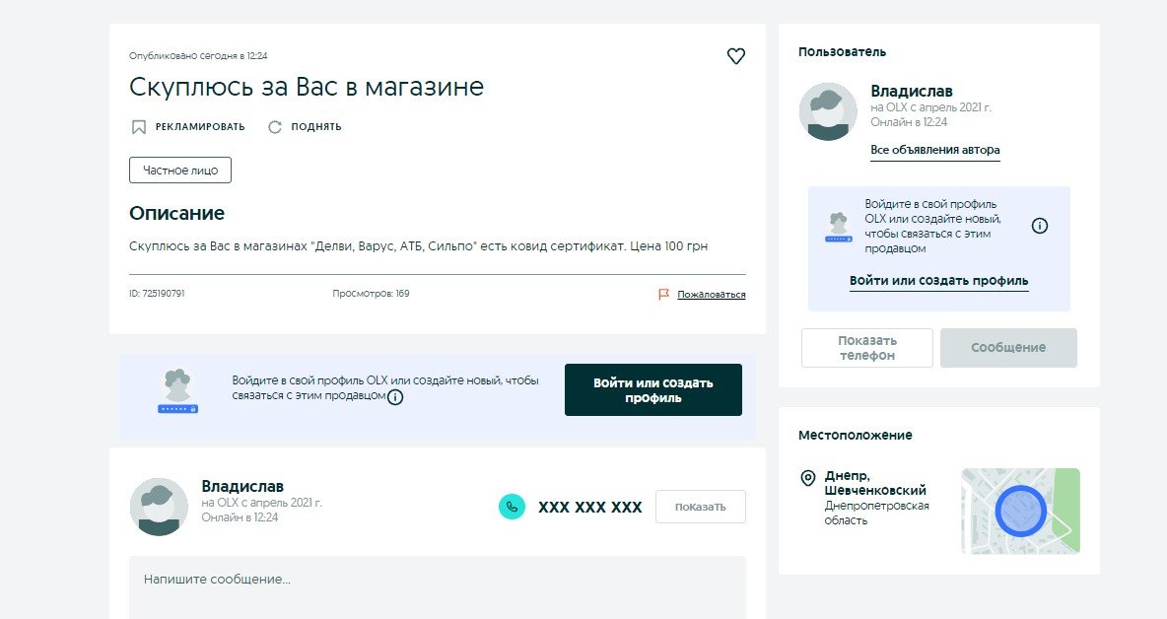This screenshot has height=619, width=1167.
Task: Click the heart icon to favorite the listing
Action: [735, 56]
